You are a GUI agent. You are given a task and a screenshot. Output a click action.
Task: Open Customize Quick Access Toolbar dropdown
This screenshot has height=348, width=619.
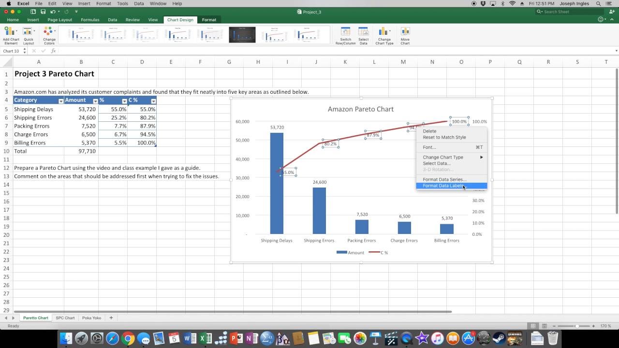pos(76,12)
